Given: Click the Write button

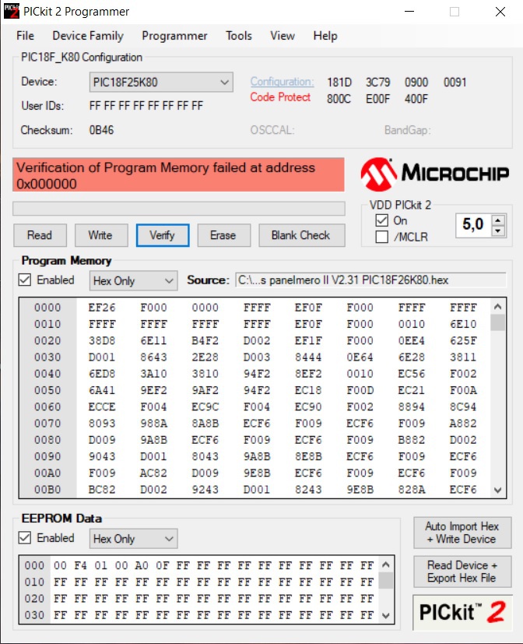Looking at the screenshot, I should pos(101,235).
